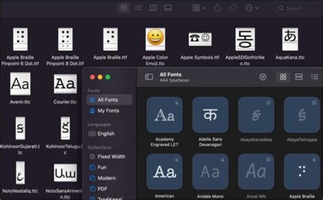Select Apple Braille Pinpoint 8 Dot.ttf file

point(65,39)
